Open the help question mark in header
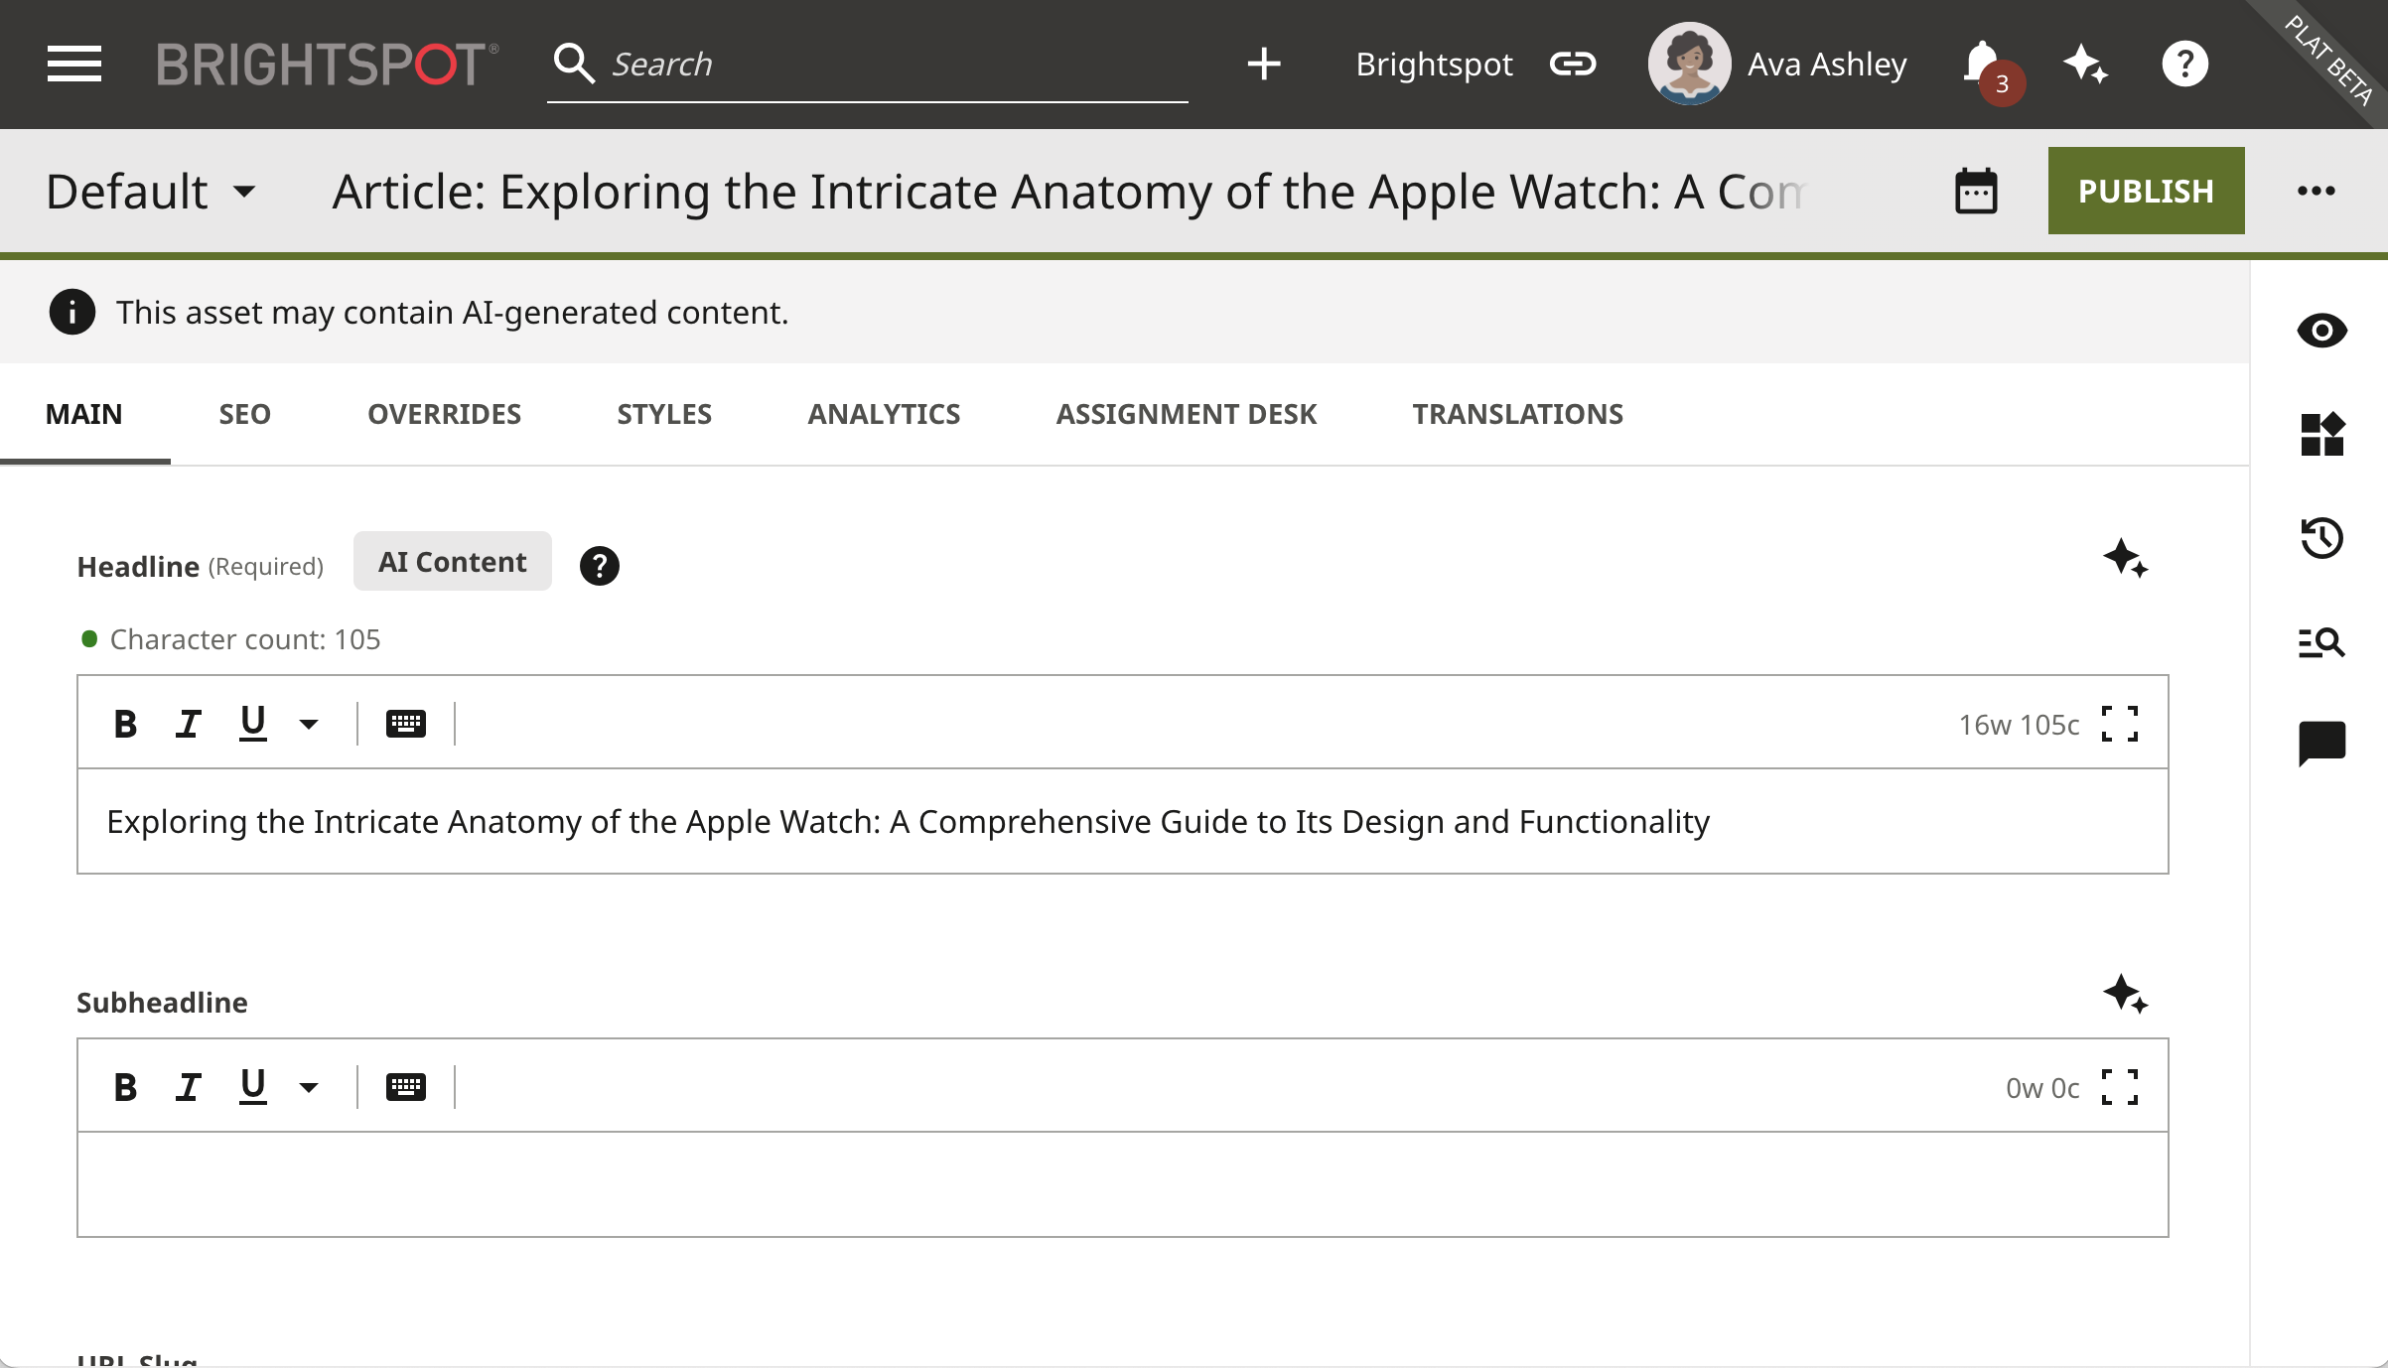 click(x=2184, y=65)
